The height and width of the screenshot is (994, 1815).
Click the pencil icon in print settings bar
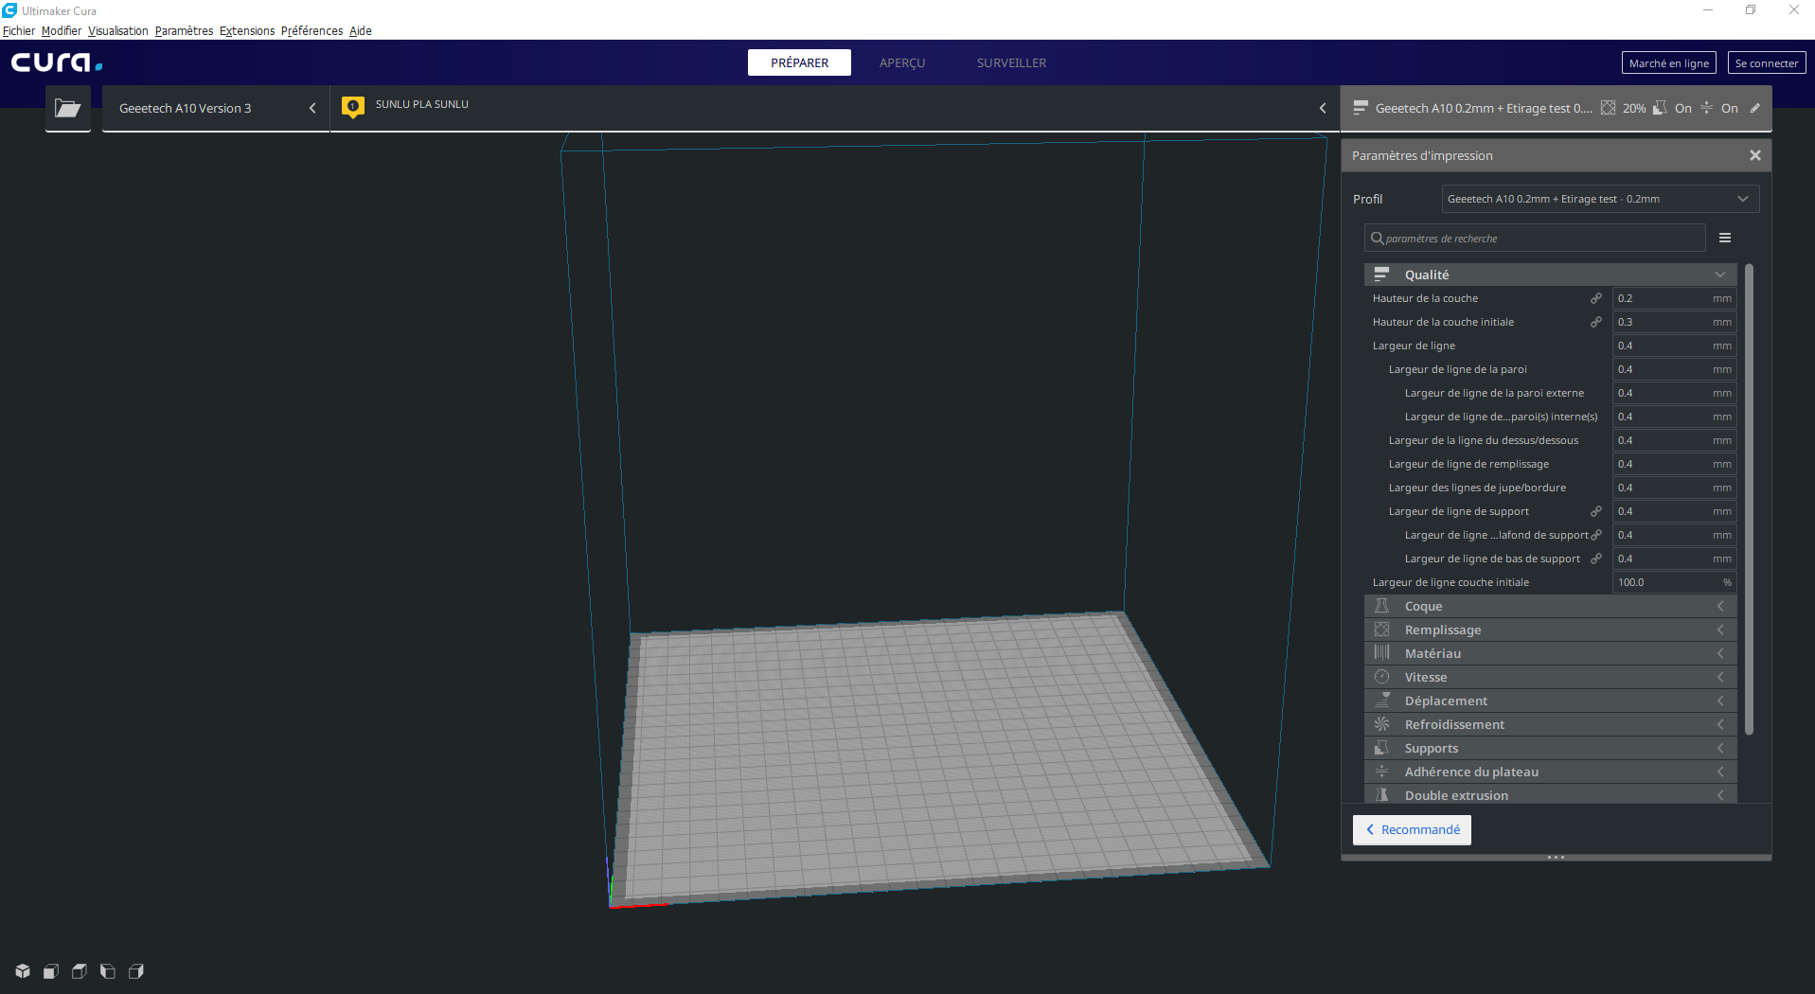tap(1755, 108)
